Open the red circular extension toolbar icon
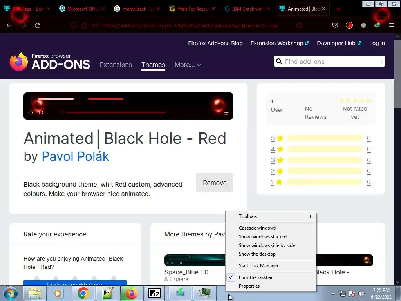 click(x=349, y=25)
